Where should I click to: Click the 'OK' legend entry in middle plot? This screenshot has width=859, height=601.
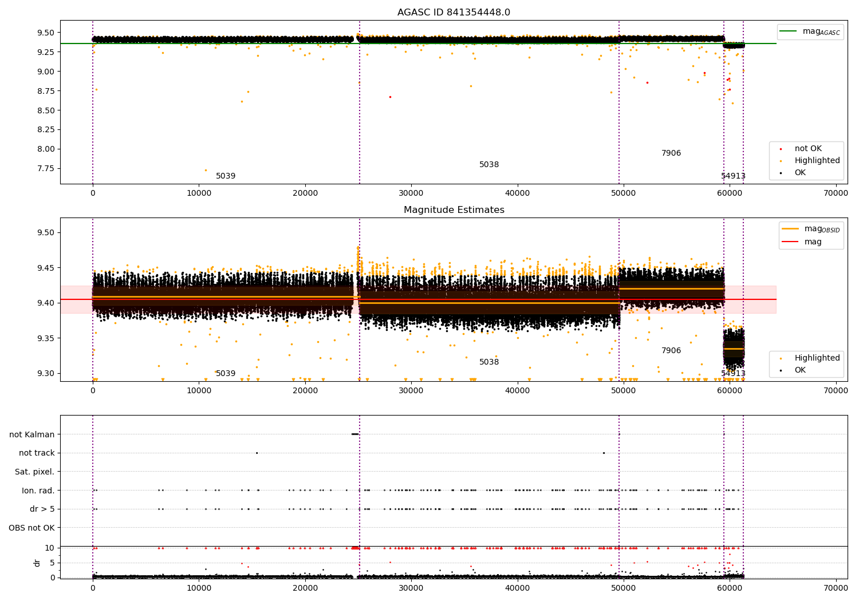coord(793,370)
